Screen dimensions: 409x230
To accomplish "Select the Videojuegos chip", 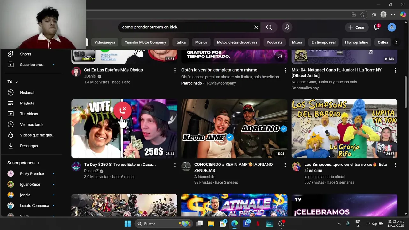I will click(x=105, y=42).
